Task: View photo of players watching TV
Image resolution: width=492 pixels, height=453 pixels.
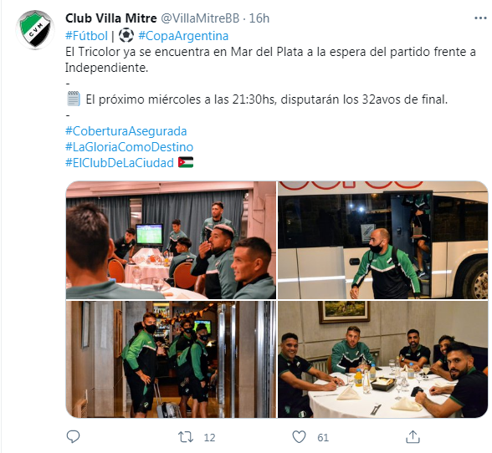Action: click(171, 240)
